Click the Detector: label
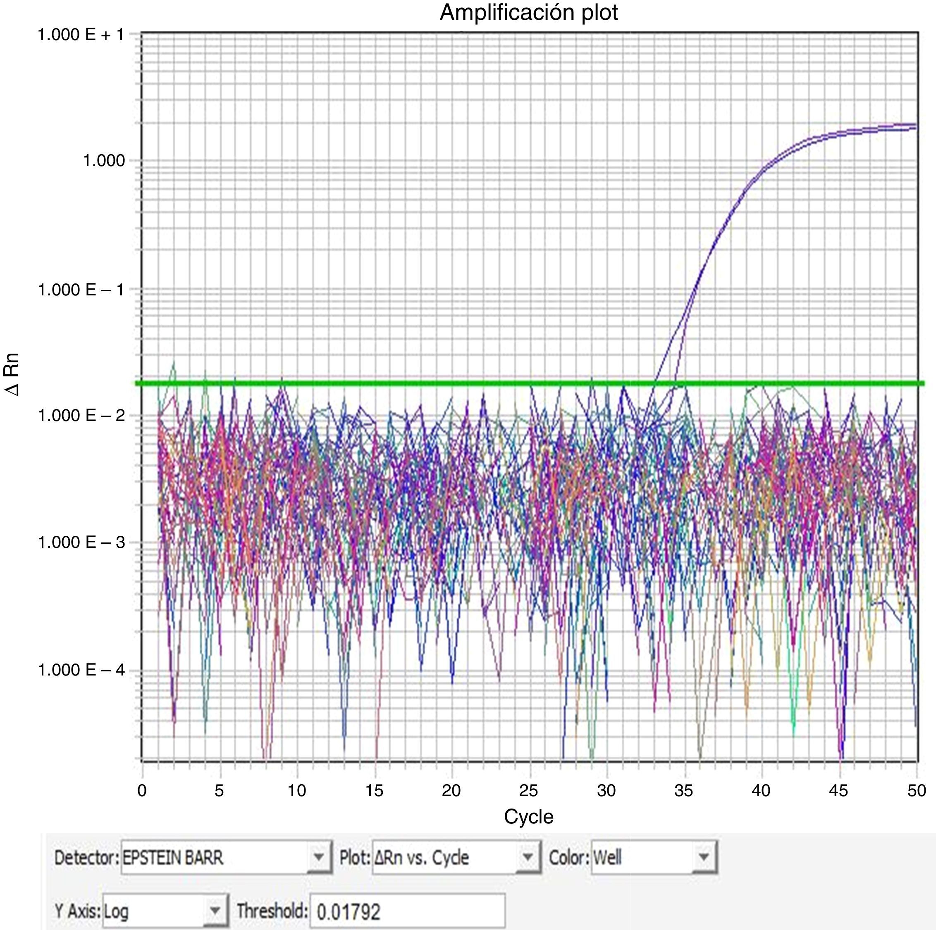 86,857
